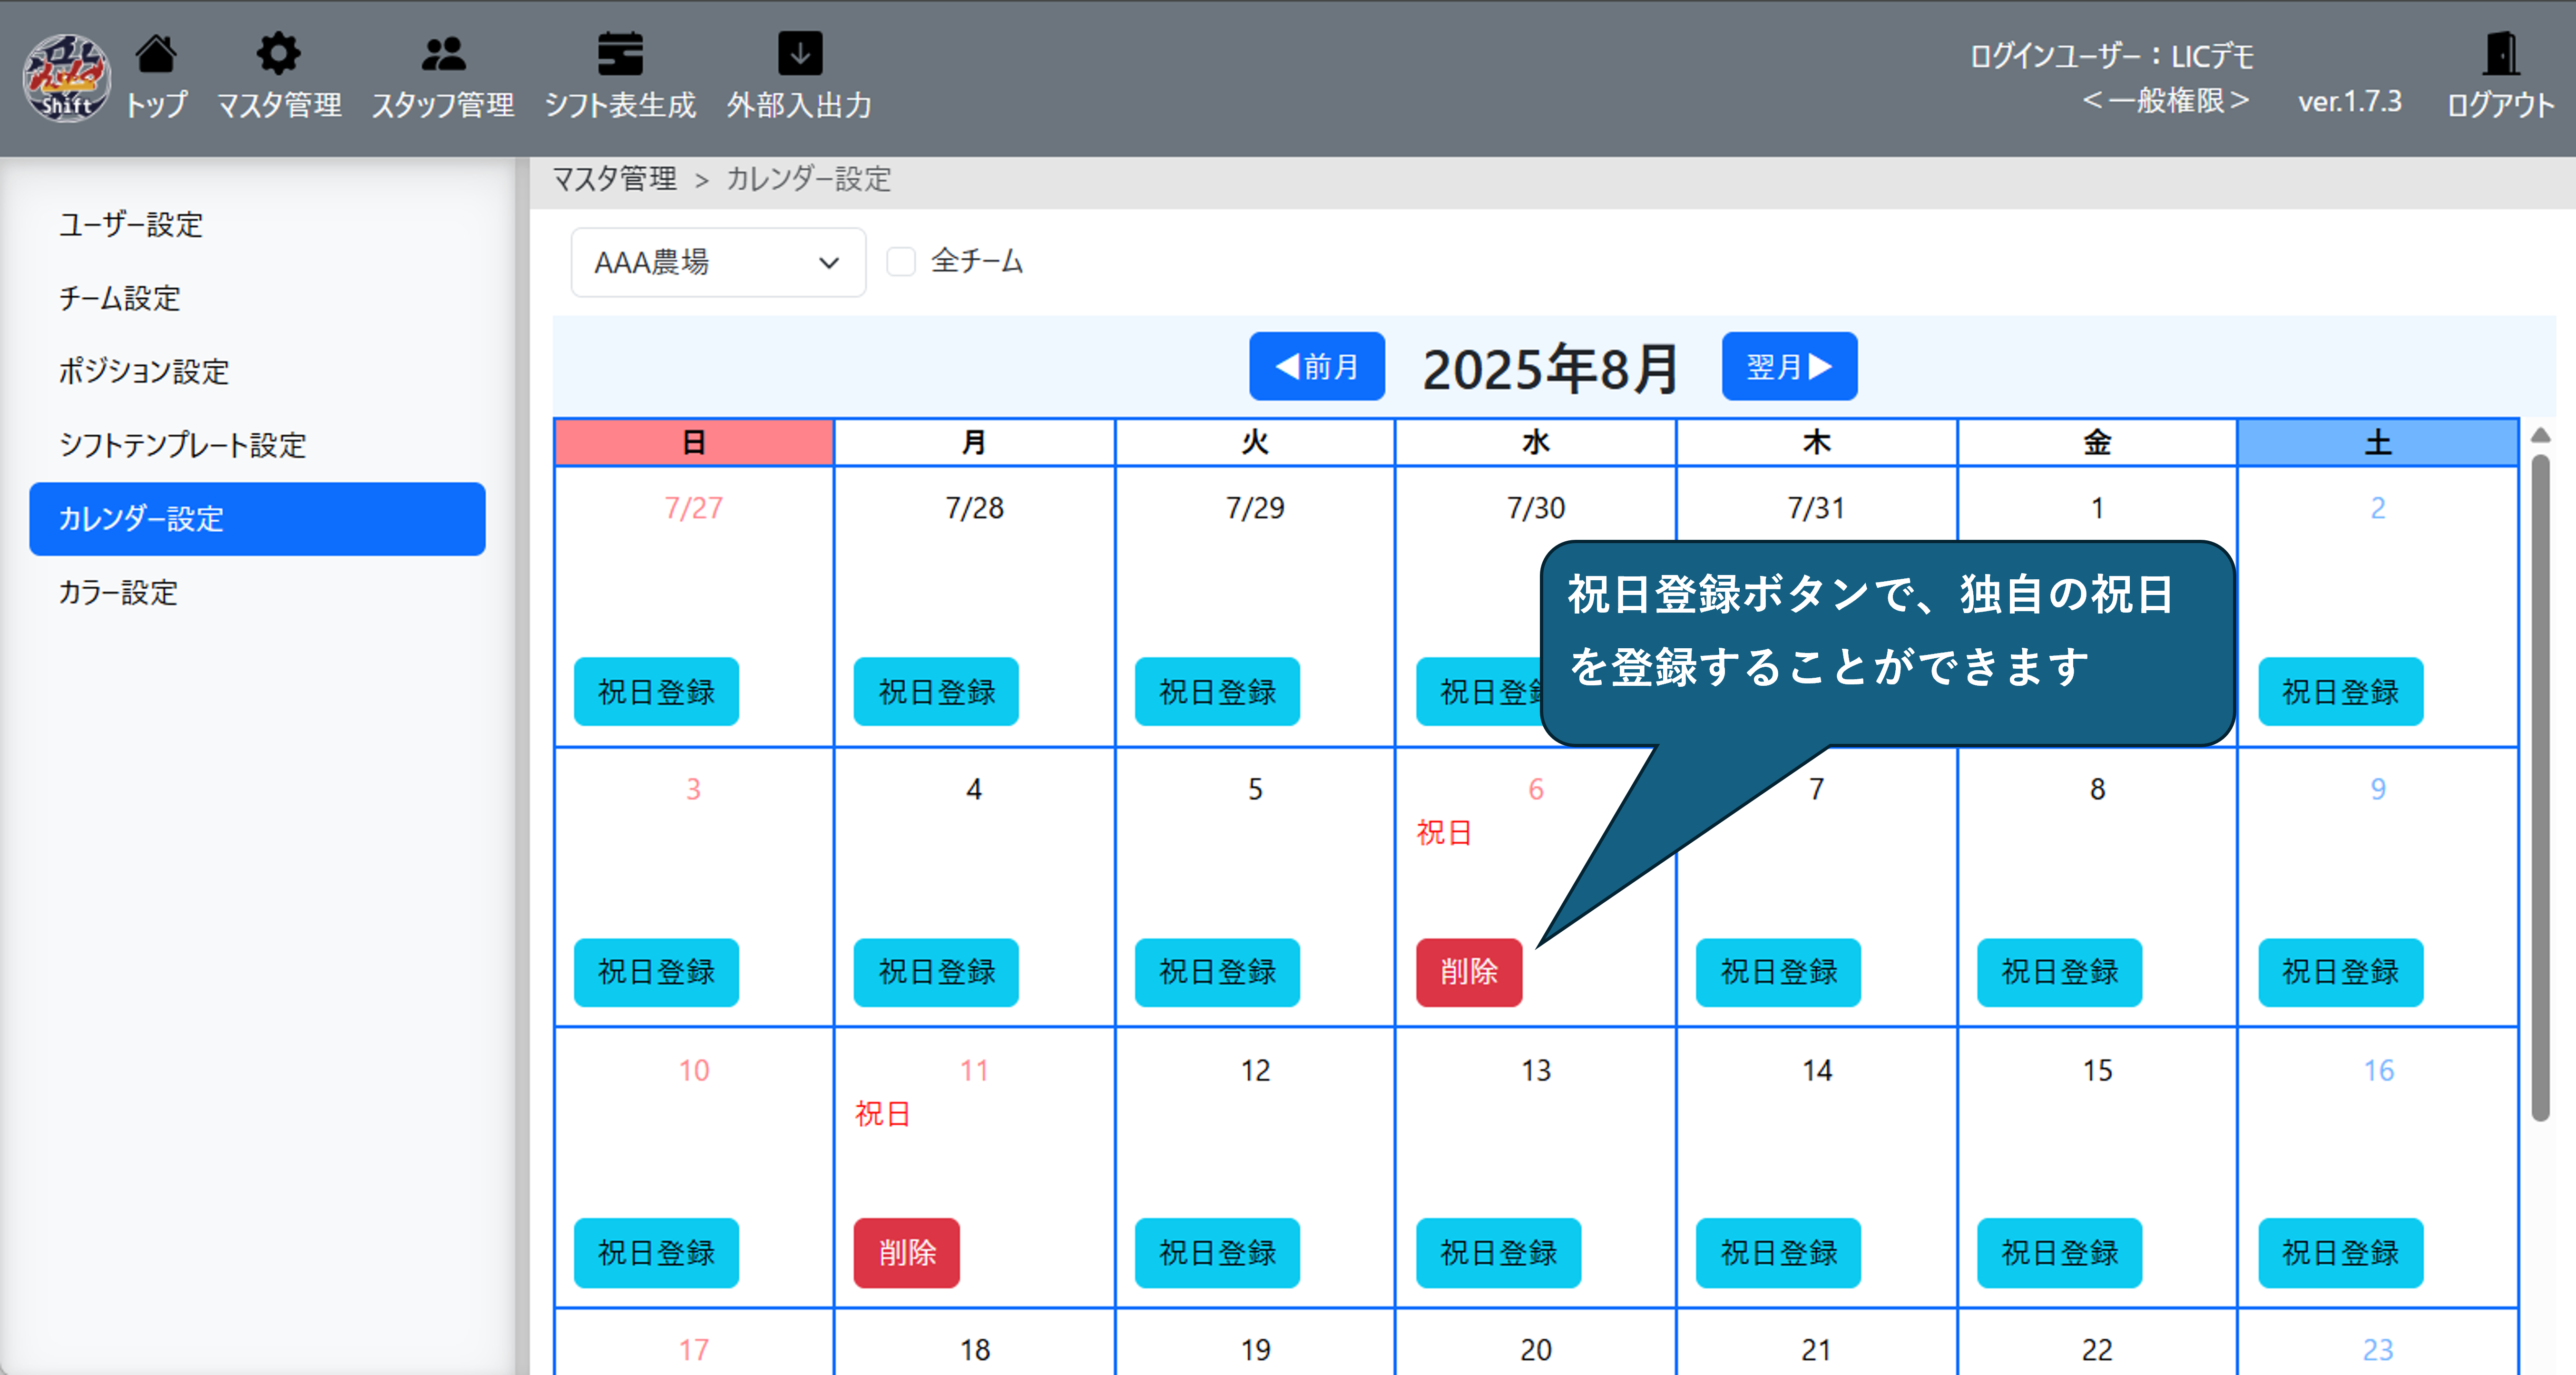The height and width of the screenshot is (1375, 2576).
Task: Open the AAA農場 team dropdown
Action: point(717,262)
